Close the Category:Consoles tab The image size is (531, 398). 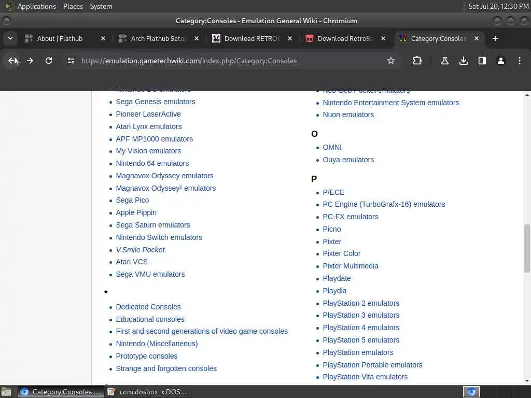coord(476,38)
